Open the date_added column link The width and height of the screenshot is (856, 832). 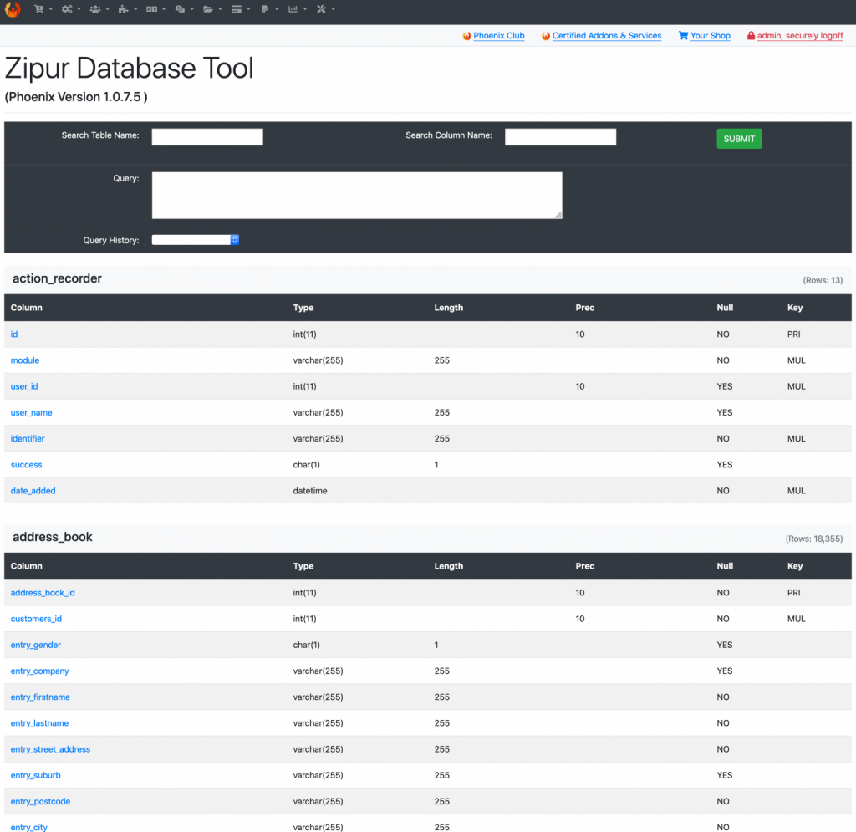(33, 491)
